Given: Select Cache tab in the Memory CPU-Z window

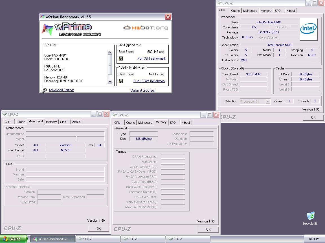Looking at the screenshot, I should [131, 123].
